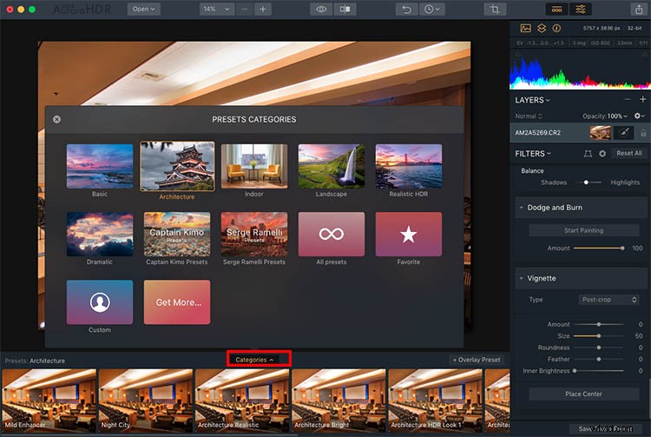The width and height of the screenshot is (651, 437).
Task: Apply the Architecture HDR Look 1 preset
Action: pyautogui.click(x=435, y=401)
